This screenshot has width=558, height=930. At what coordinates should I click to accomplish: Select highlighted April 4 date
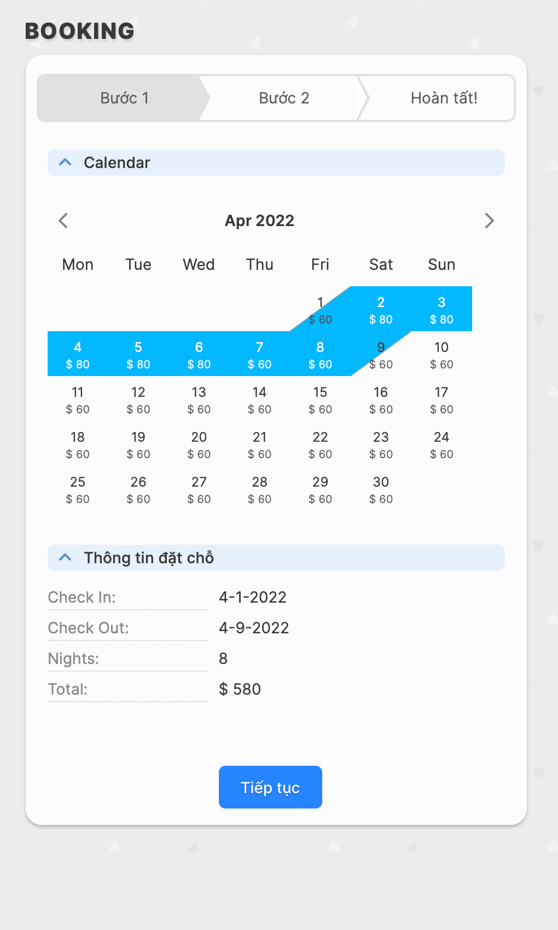point(78,354)
